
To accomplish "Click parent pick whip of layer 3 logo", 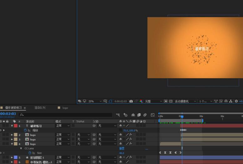I will 94,139.
